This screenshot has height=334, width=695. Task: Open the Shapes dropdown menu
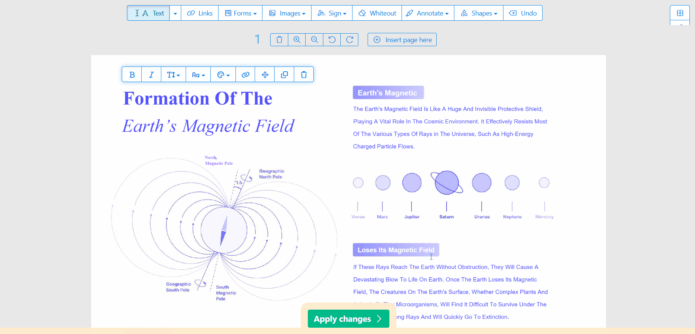point(479,13)
